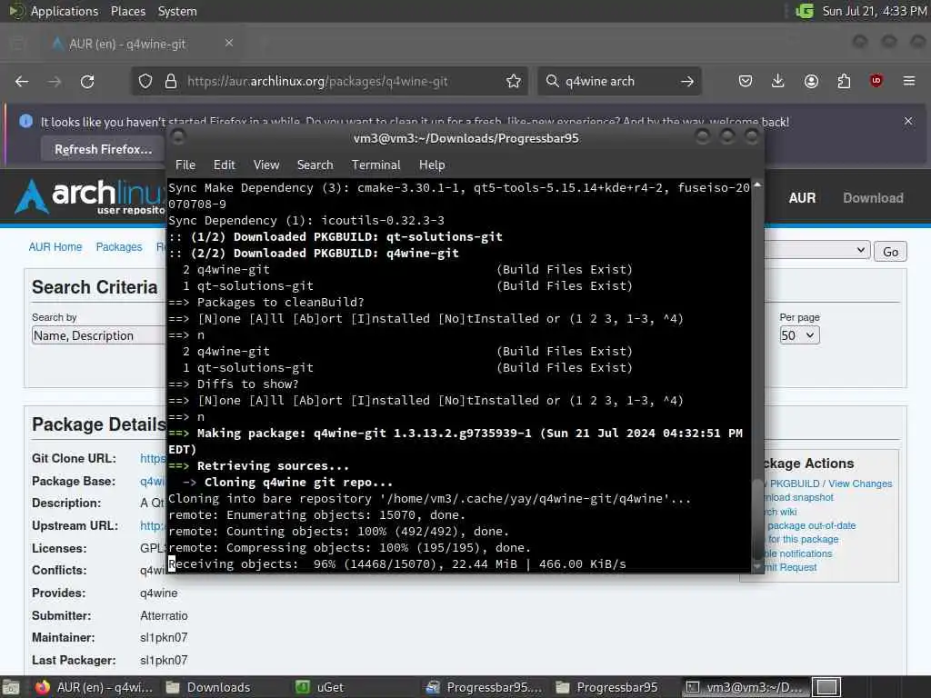Open the workspace switcher in taskbar
This screenshot has width=931, height=698.
click(826, 687)
